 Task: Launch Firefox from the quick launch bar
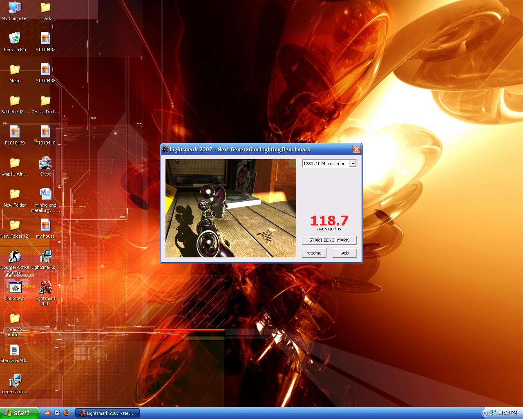(x=67, y=413)
